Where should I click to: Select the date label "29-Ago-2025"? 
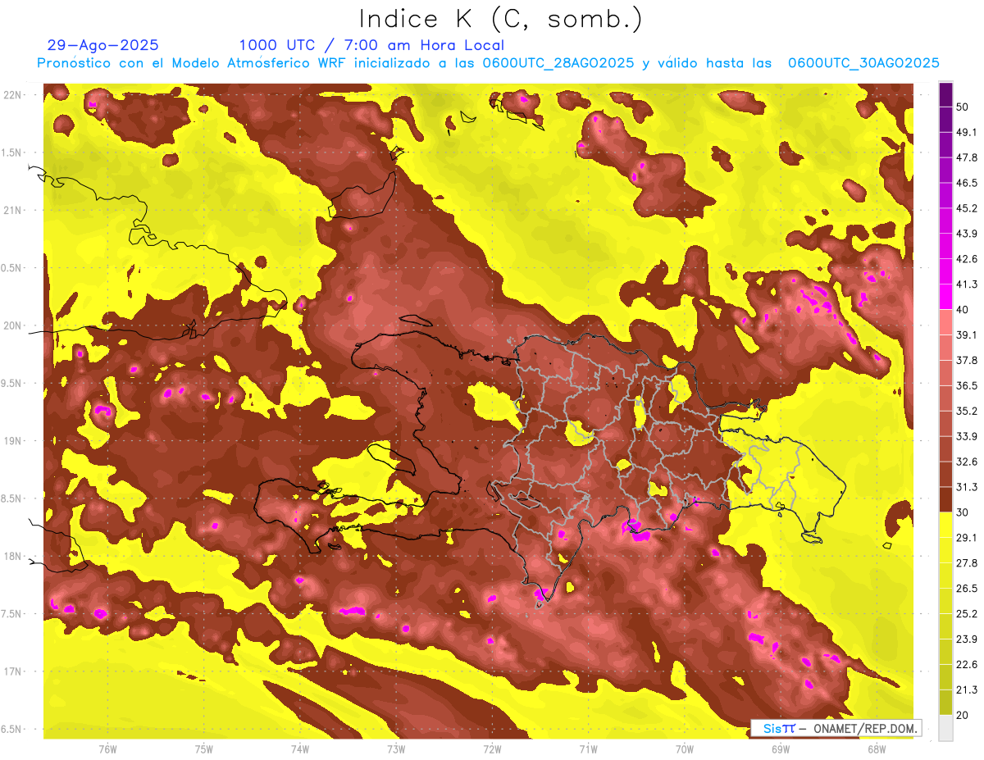pyautogui.click(x=103, y=45)
